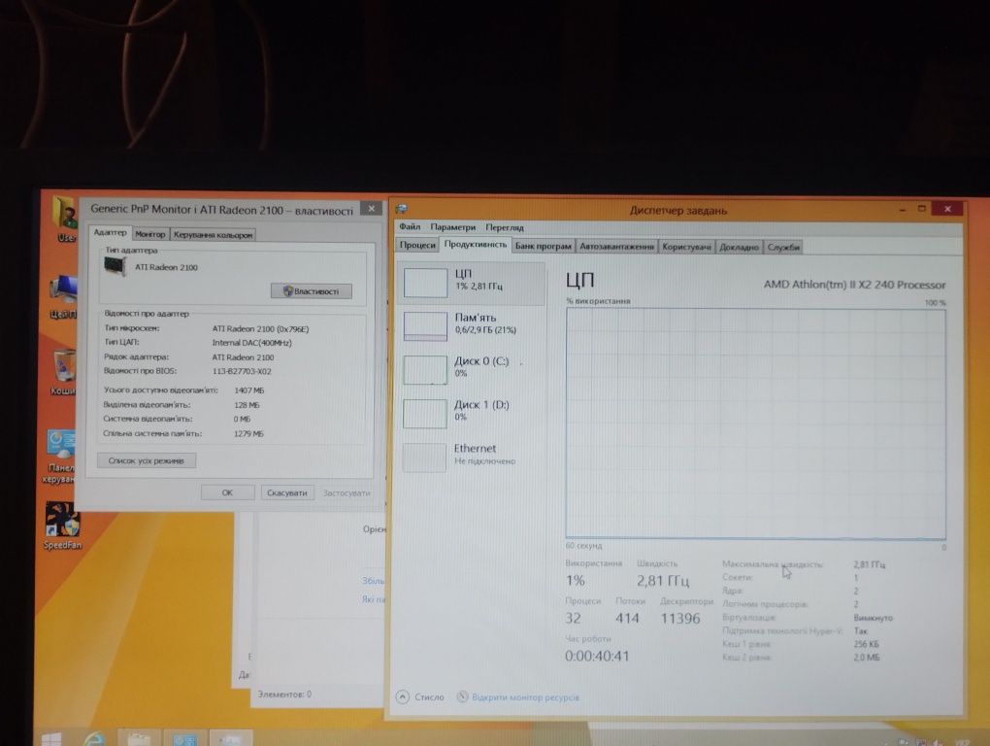This screenshot has width=990, height=746.
Task: Select the Керування кольором tab
Action: [213, 235]
